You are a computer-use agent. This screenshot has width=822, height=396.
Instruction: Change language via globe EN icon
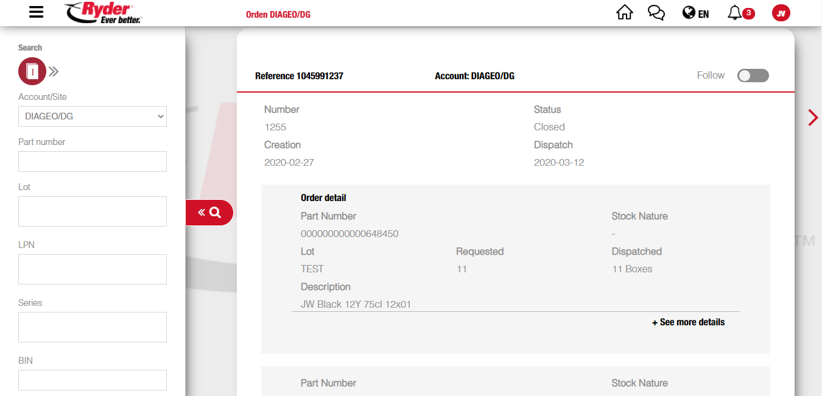pos(695,13)
